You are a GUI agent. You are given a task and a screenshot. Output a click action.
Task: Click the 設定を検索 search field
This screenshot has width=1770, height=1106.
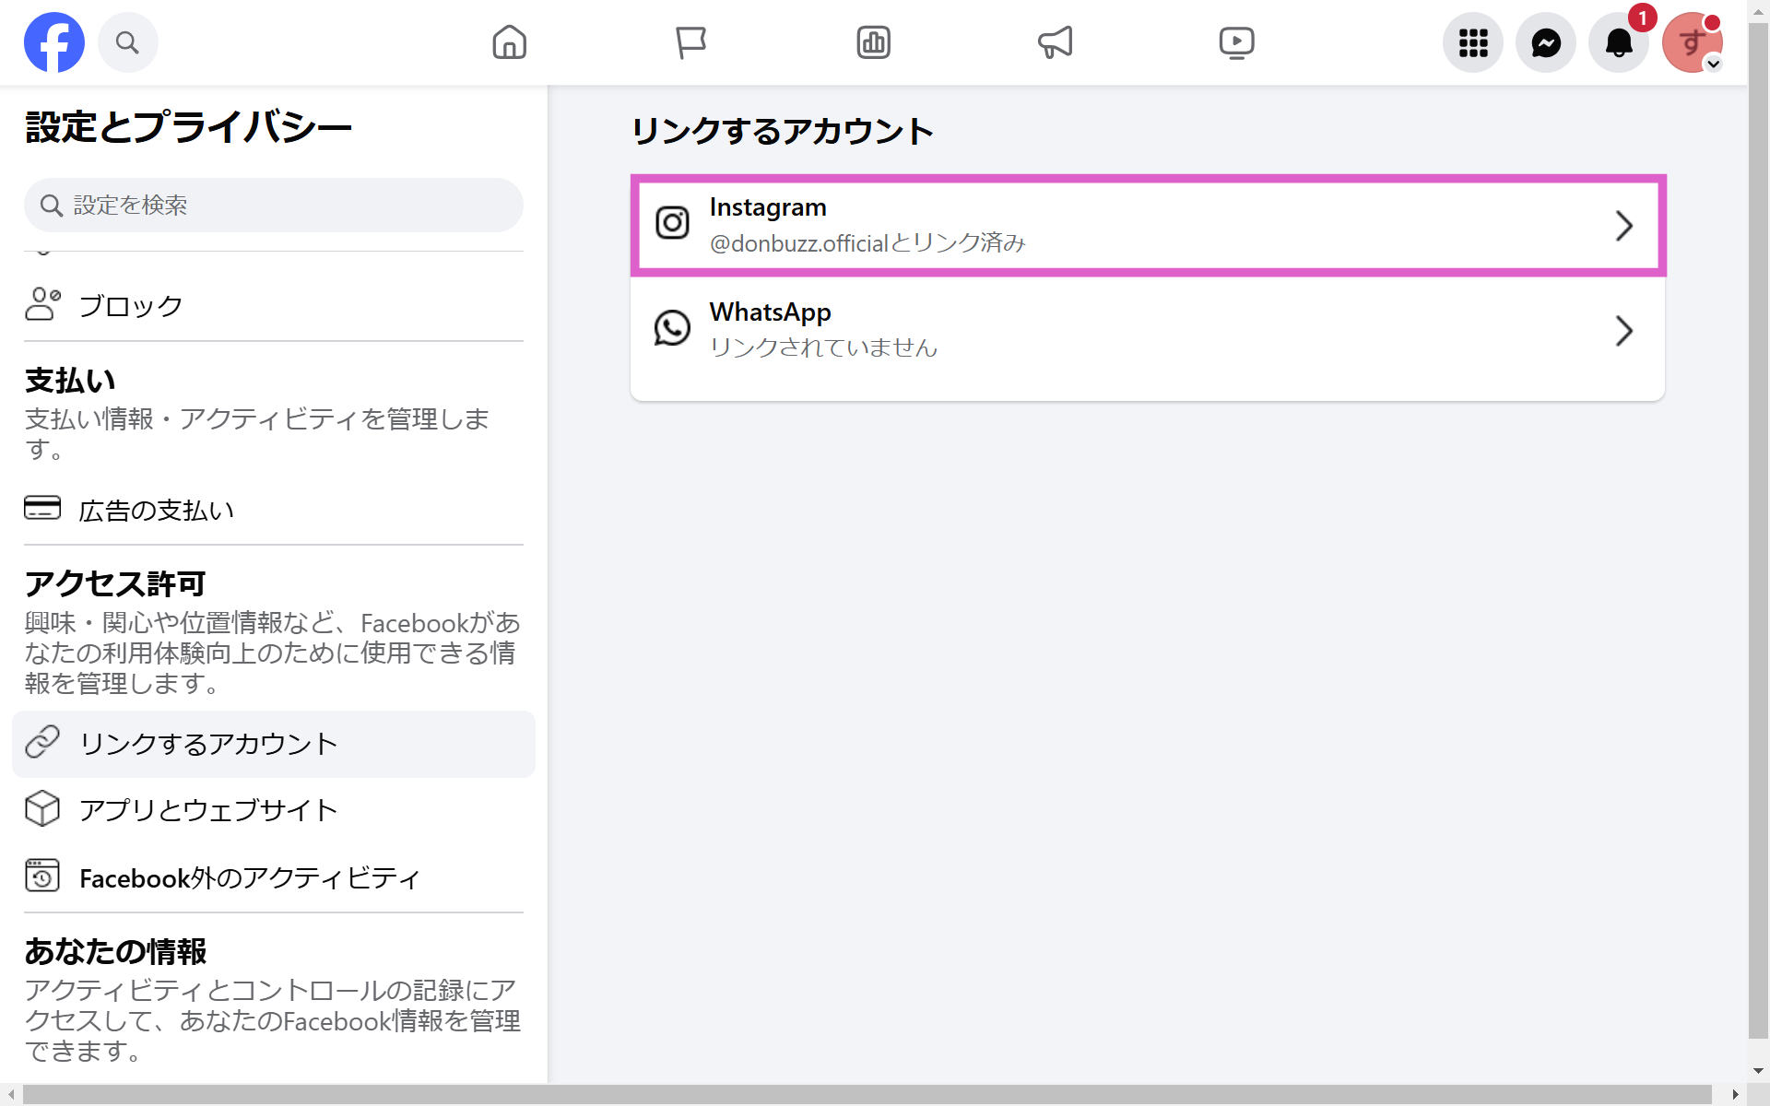coord(273,205)
